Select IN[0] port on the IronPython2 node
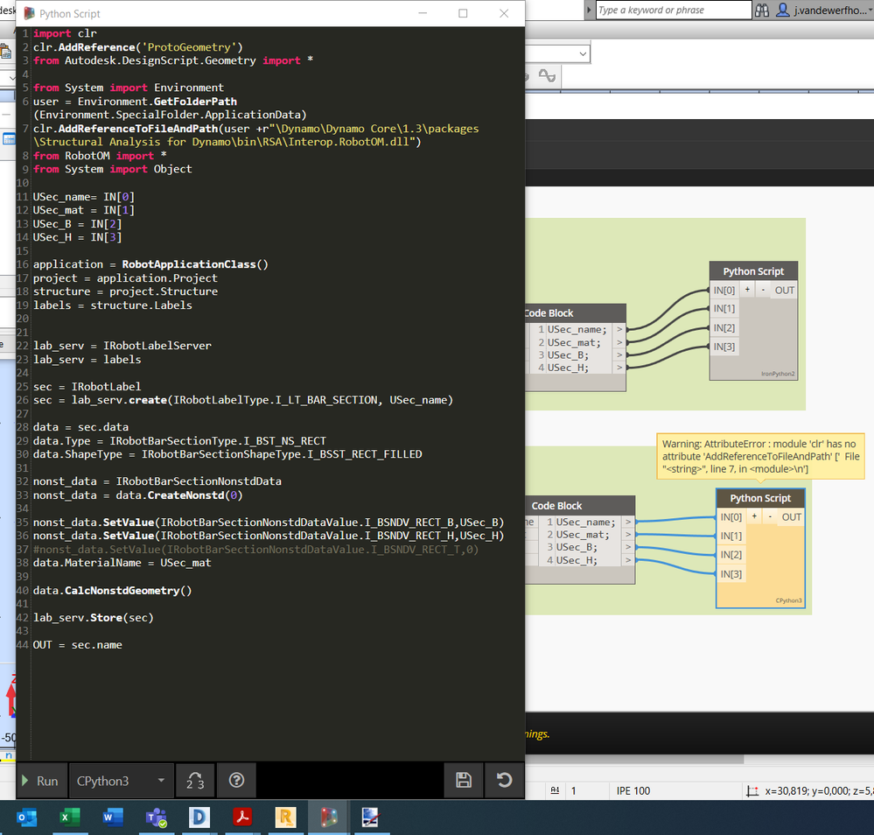The width and height of the screenshot is (874, 835). (724, 290)
